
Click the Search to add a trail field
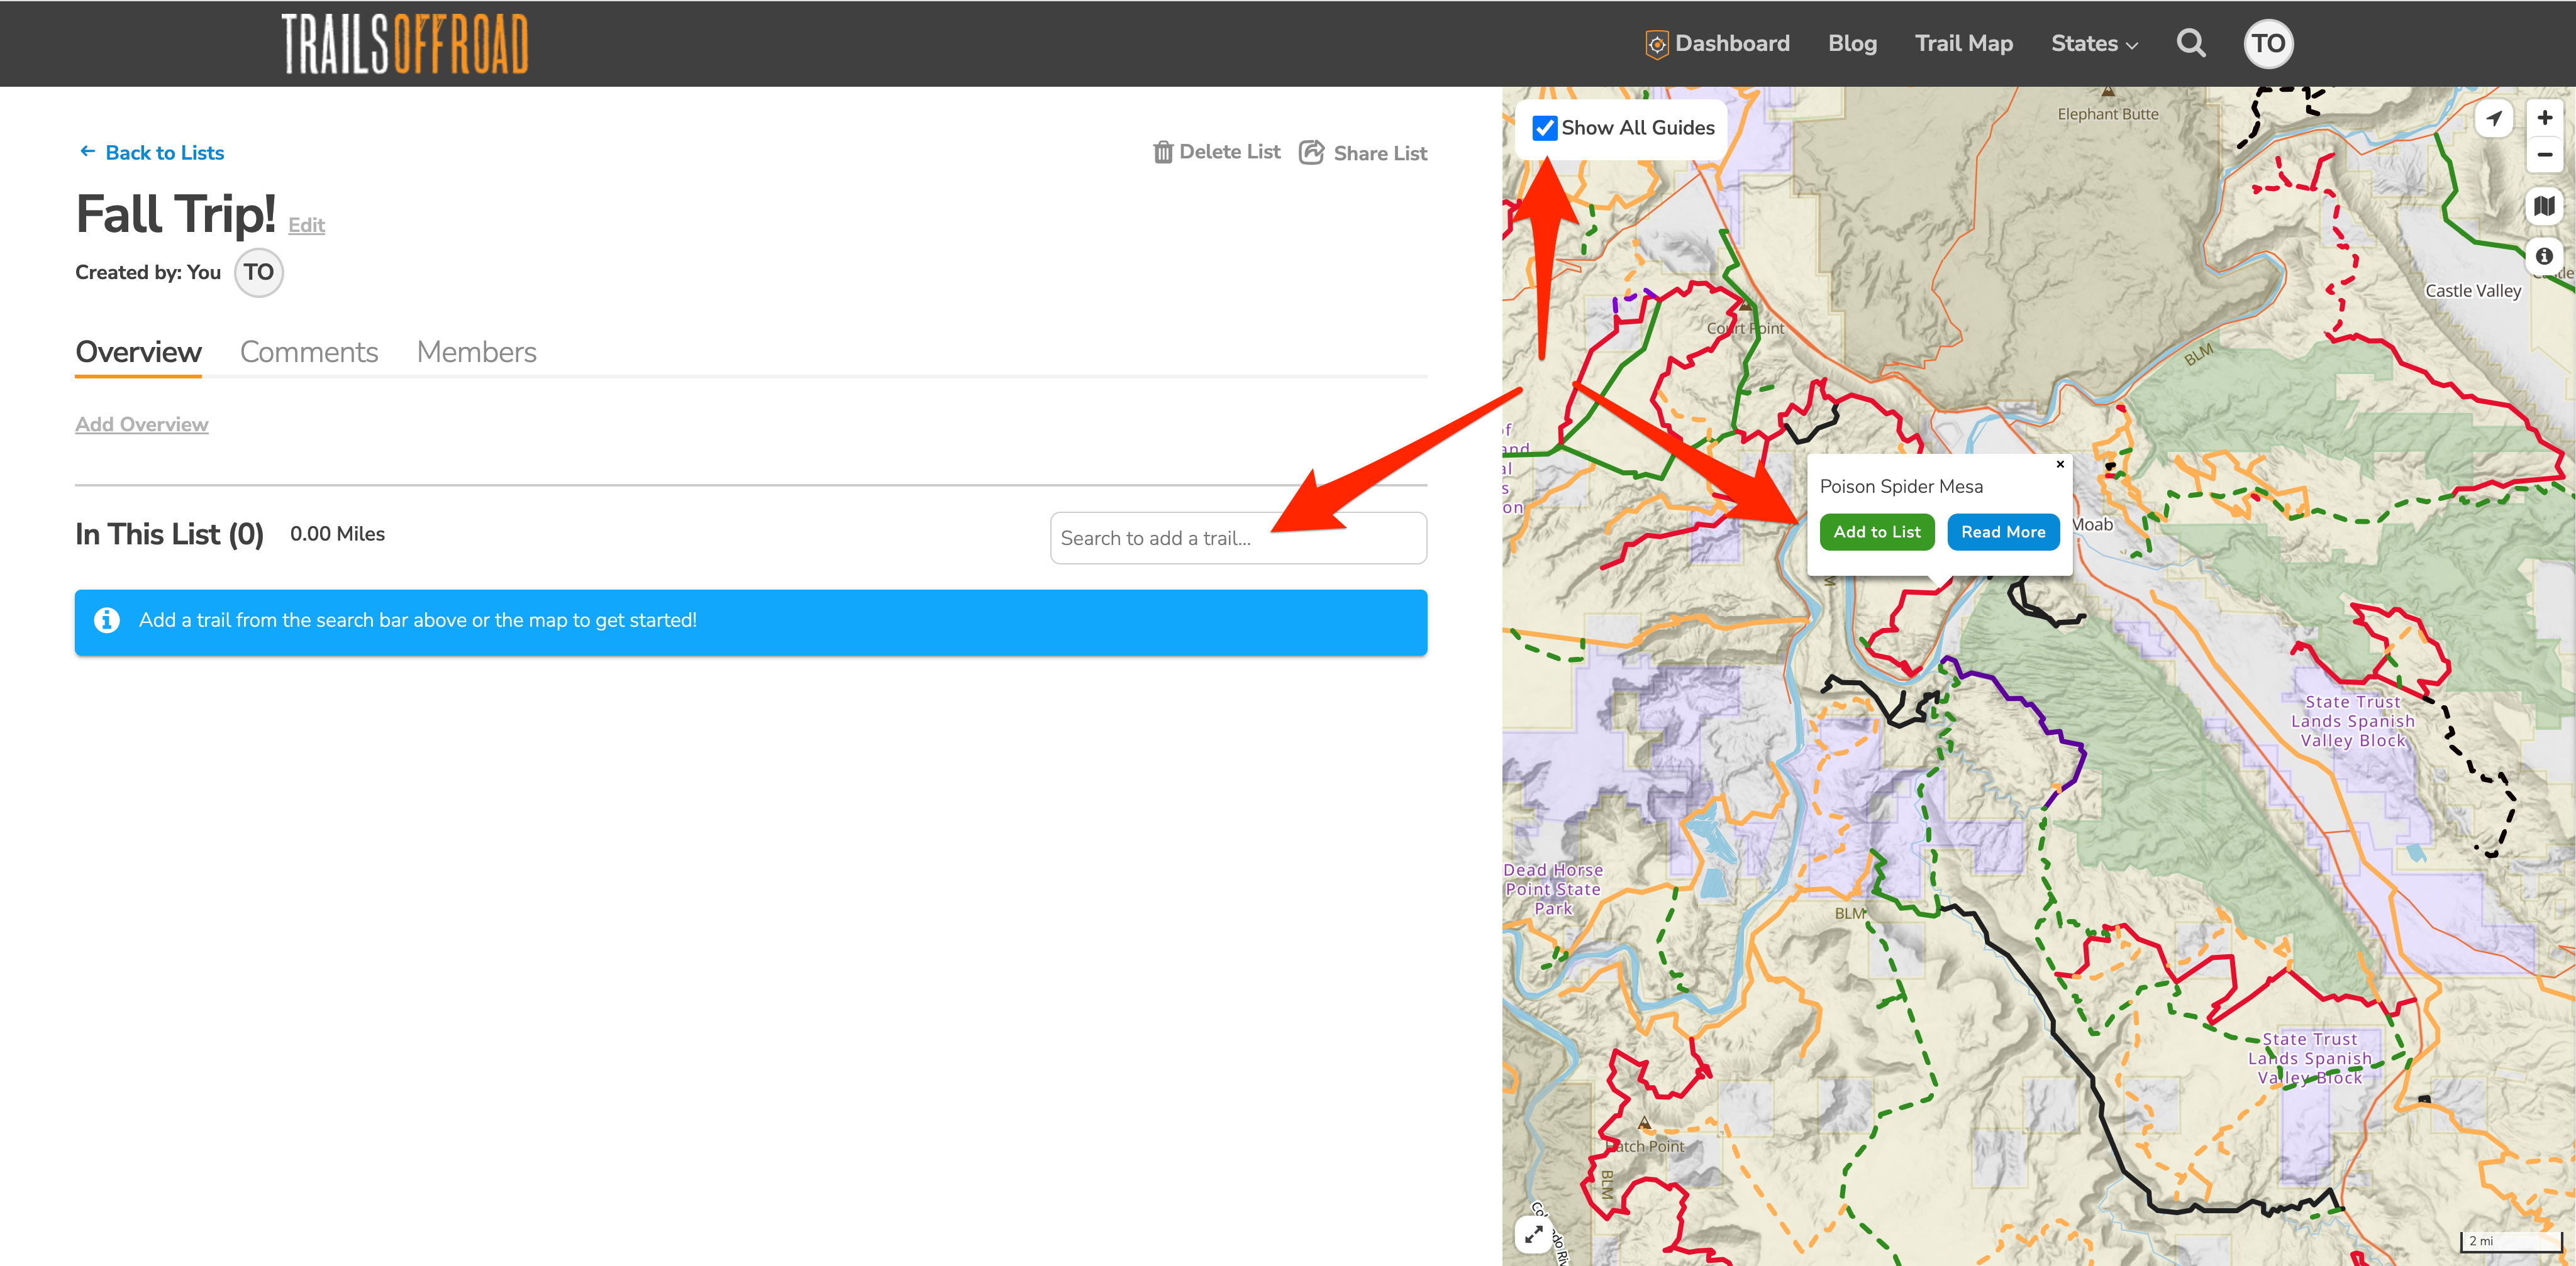1238,539
